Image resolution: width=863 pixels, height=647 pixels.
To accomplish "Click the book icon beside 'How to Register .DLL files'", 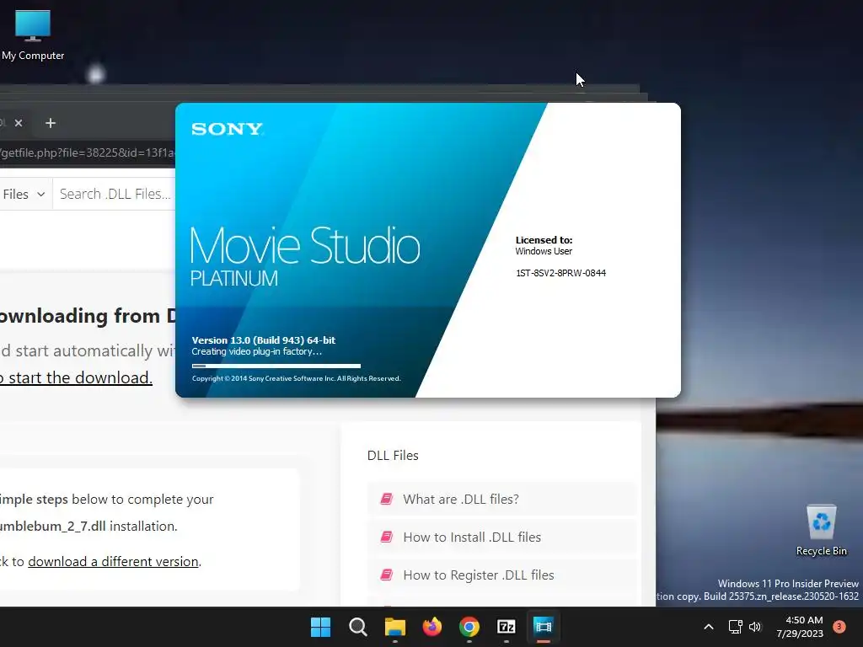I will [386, 575].
